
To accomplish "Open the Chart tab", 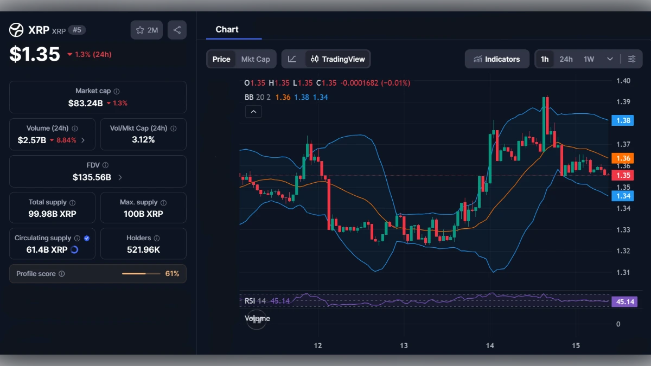I will pos(227,29).
